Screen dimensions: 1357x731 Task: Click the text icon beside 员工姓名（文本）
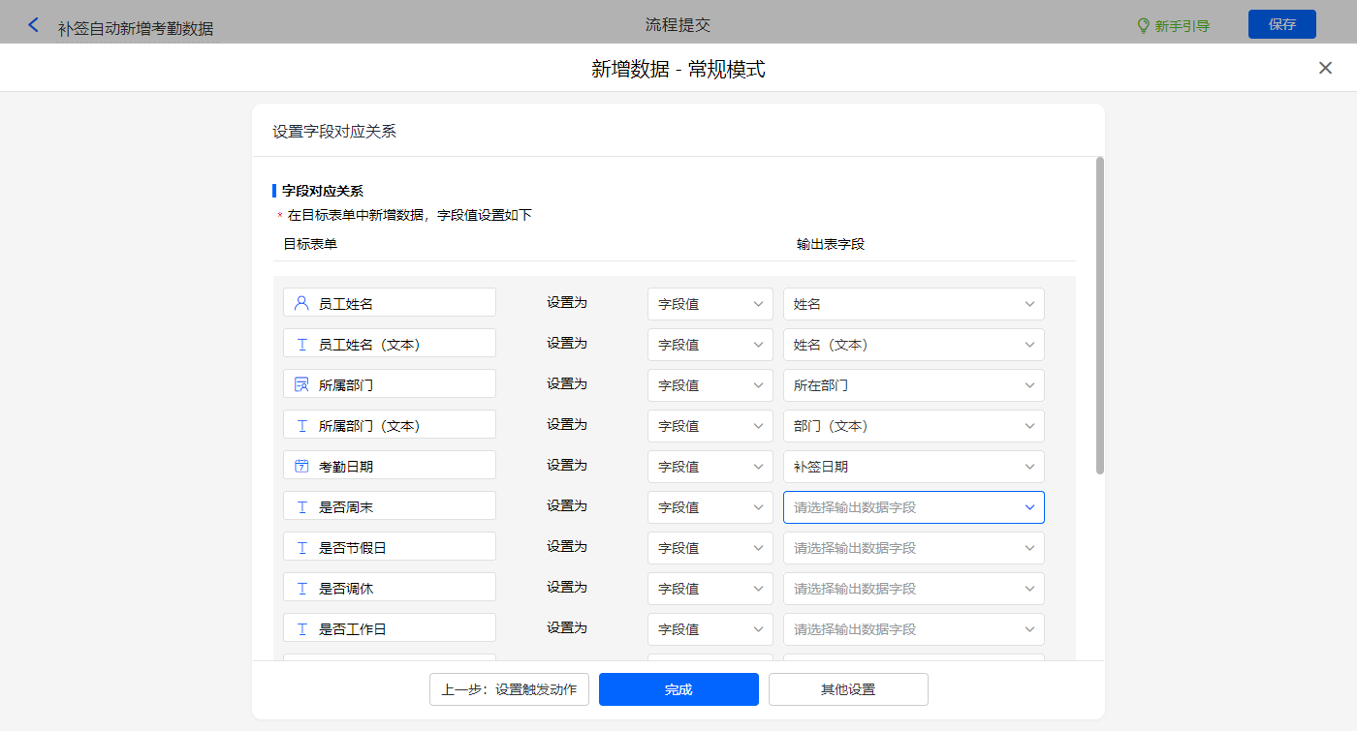point(301,344)
